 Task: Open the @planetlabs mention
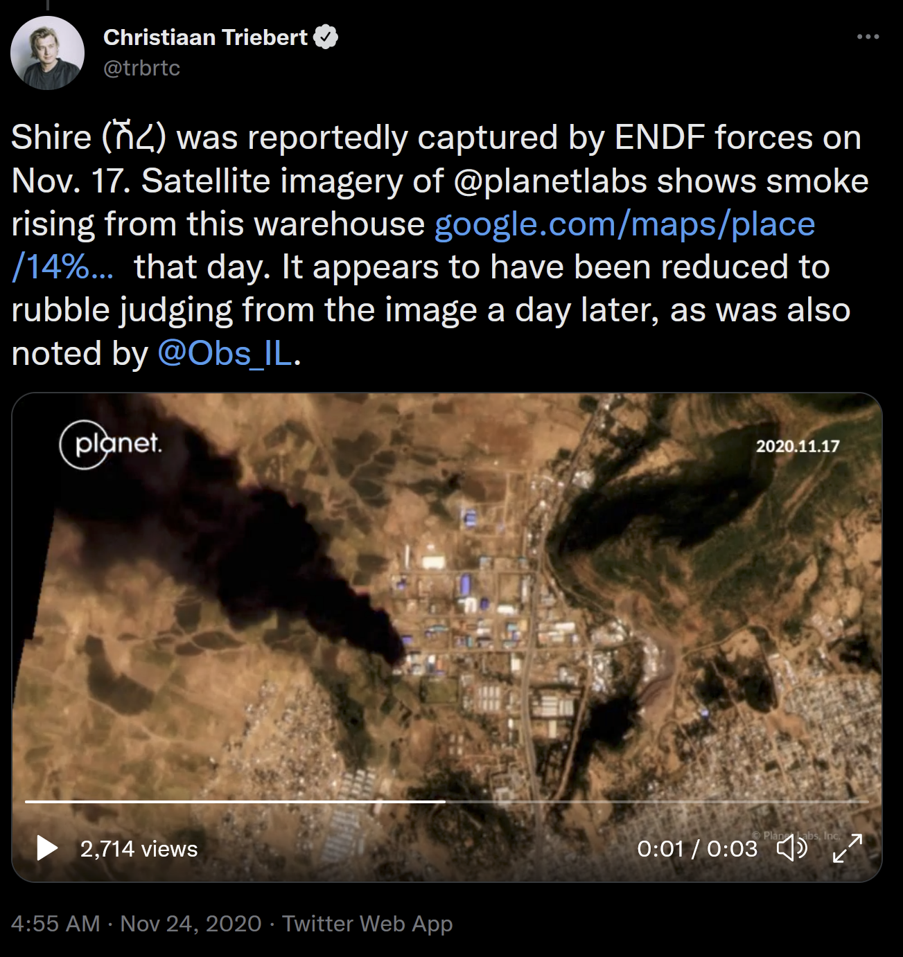pyautogui.click(x=550, y=181)
